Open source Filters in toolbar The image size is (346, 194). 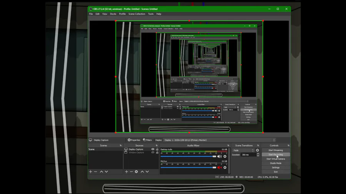pos(147,140)
